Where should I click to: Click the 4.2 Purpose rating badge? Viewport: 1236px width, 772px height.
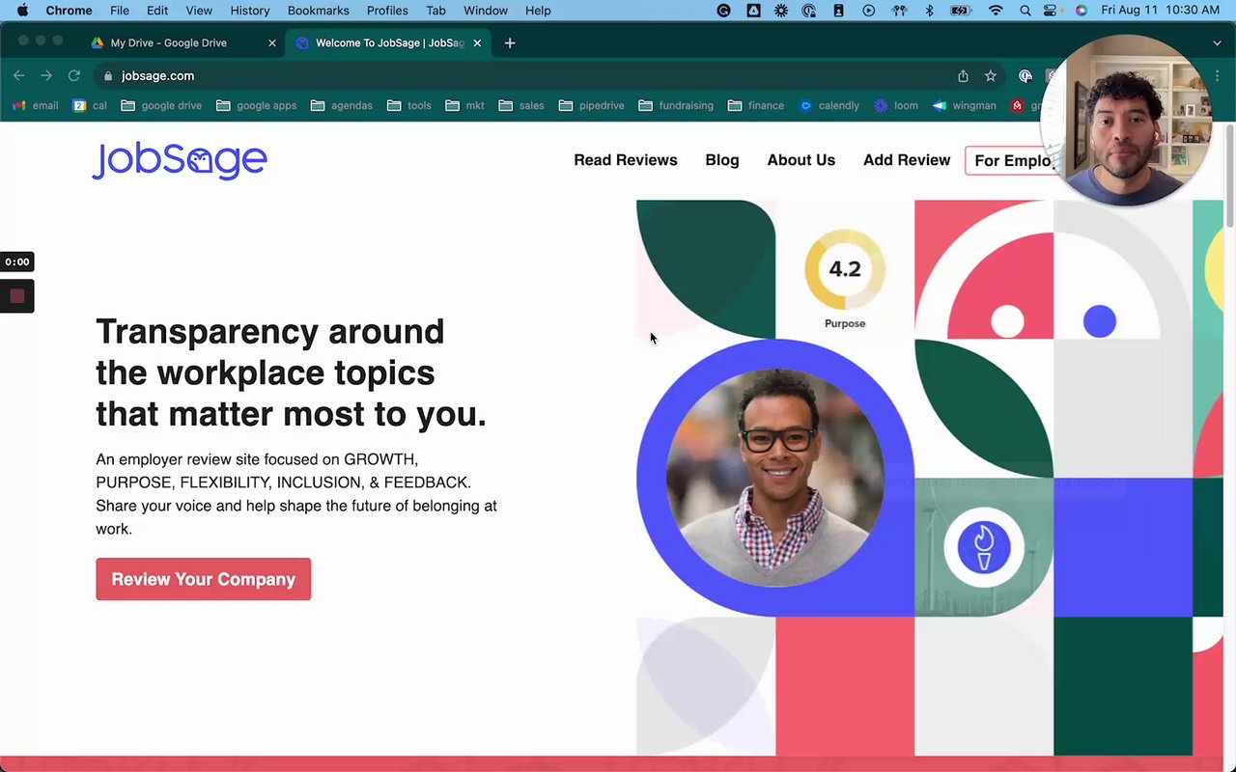(x=845, y=279)
